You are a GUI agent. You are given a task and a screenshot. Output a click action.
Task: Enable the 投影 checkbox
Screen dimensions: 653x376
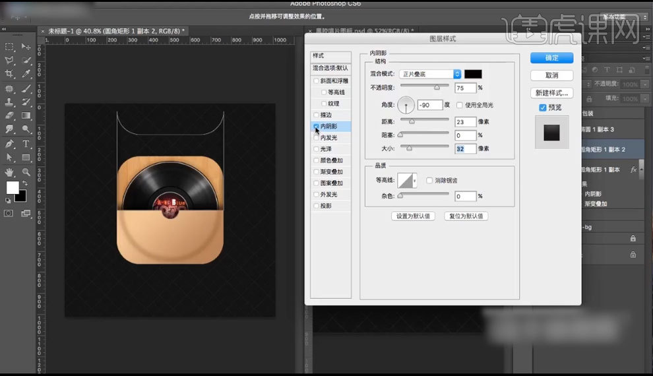316,206
